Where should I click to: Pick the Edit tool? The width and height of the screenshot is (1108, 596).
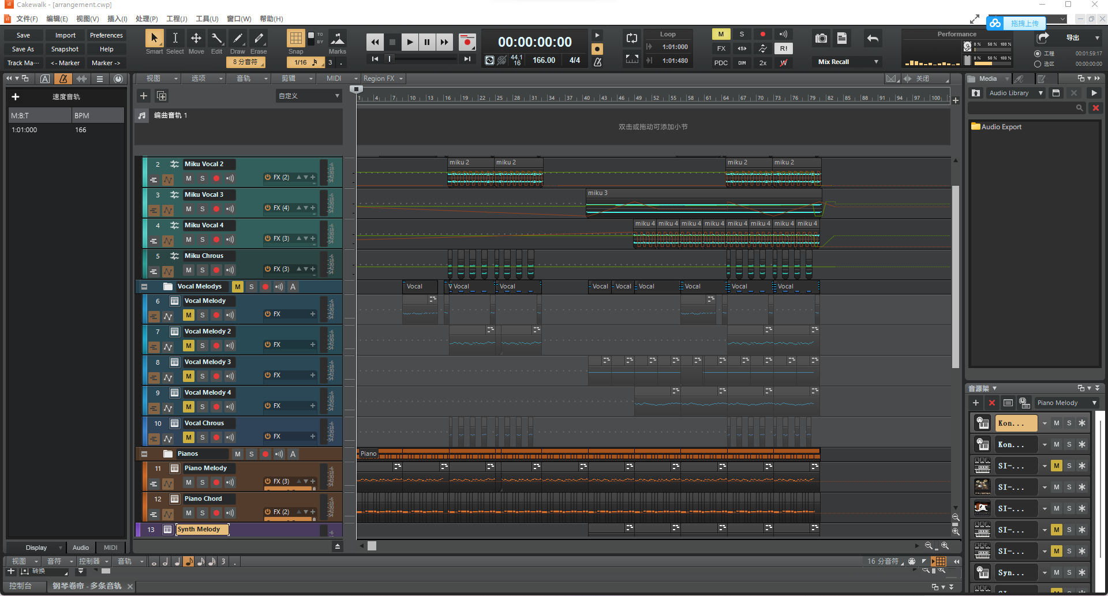click(x=216, y=39)
